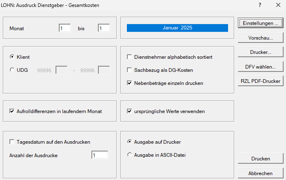
Task: Click the Anzahl der Ausdrucke field
Action: (x=100, y=155)
